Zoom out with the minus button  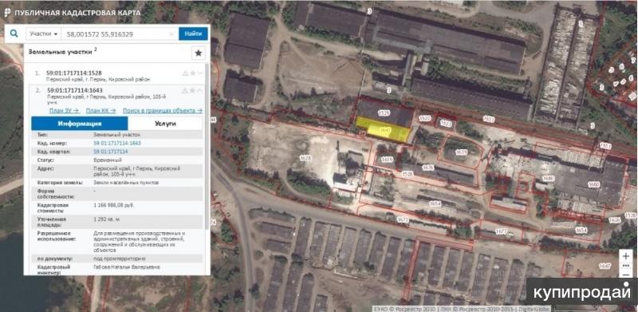point(626,274)
